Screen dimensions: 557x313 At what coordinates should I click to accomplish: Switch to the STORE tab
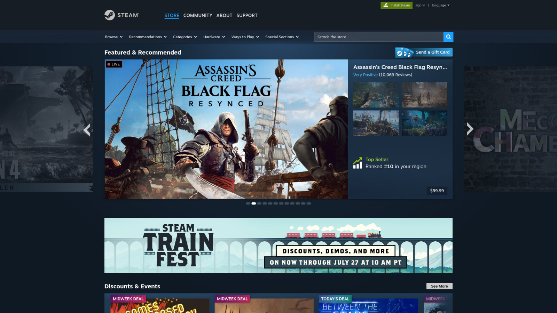pyautogui.click(x=172, y=15)
